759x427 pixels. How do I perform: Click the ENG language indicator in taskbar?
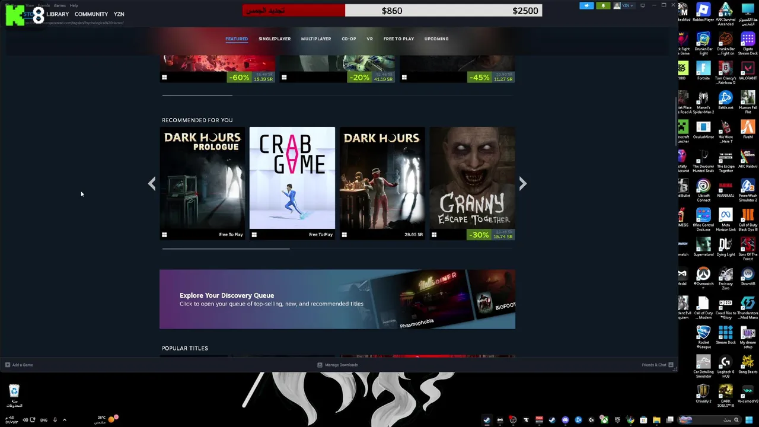pyautogui.click(x=43, y=420)
